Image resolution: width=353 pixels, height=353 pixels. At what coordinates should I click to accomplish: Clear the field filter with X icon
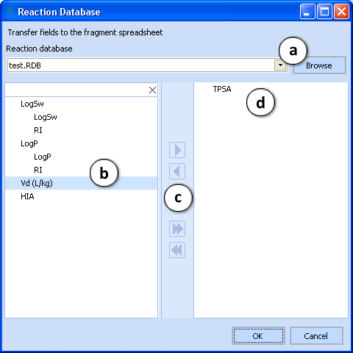tap(152, 90)
